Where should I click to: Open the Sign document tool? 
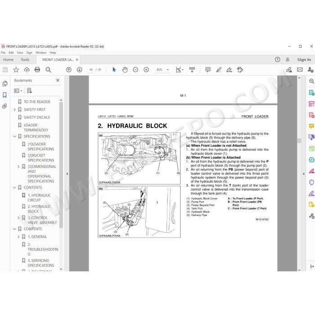[229, 70]
